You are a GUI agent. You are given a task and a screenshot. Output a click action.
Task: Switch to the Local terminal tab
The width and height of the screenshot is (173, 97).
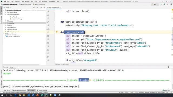(12, 67)
